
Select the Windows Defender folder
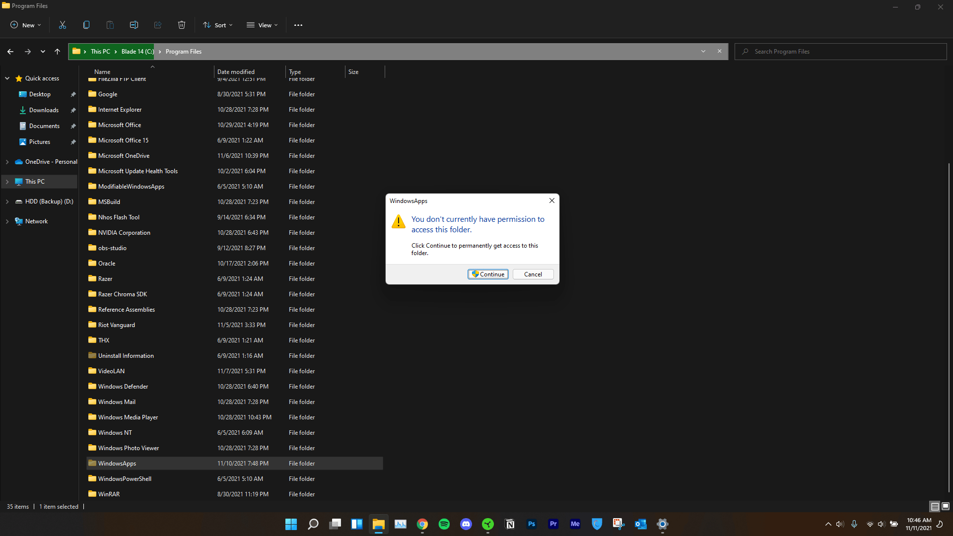(234, 387)
